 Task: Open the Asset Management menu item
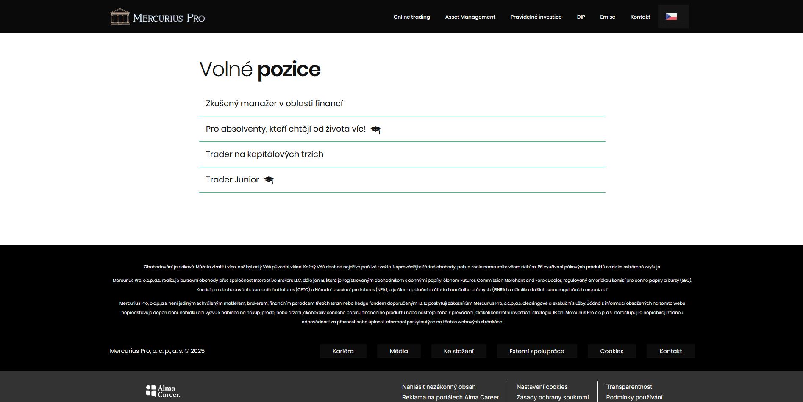(470, 17)
